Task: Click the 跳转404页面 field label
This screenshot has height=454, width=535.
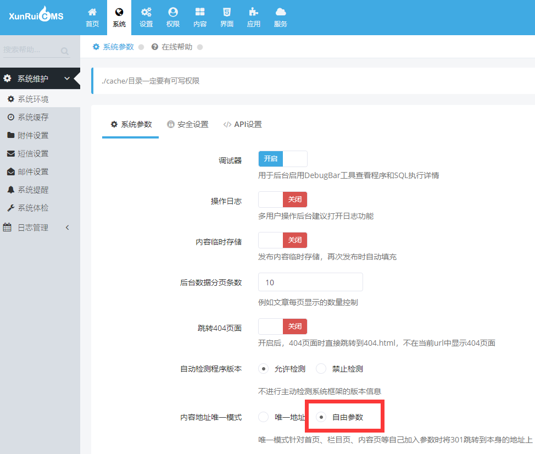Action: point(220,328)
